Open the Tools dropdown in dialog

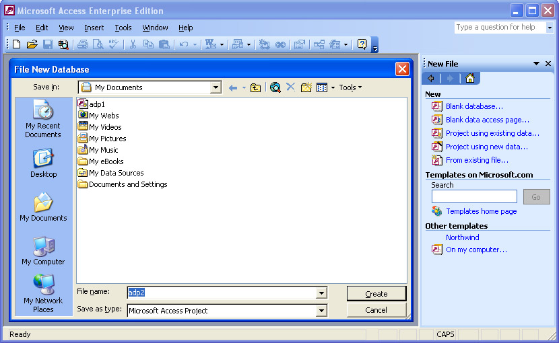point(350,87)
